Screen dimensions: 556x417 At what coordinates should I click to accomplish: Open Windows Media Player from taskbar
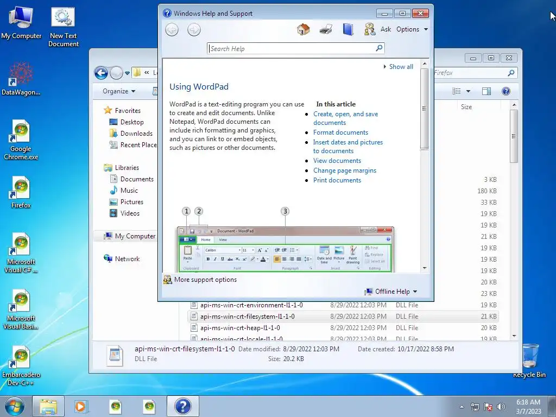coord(81,406)
